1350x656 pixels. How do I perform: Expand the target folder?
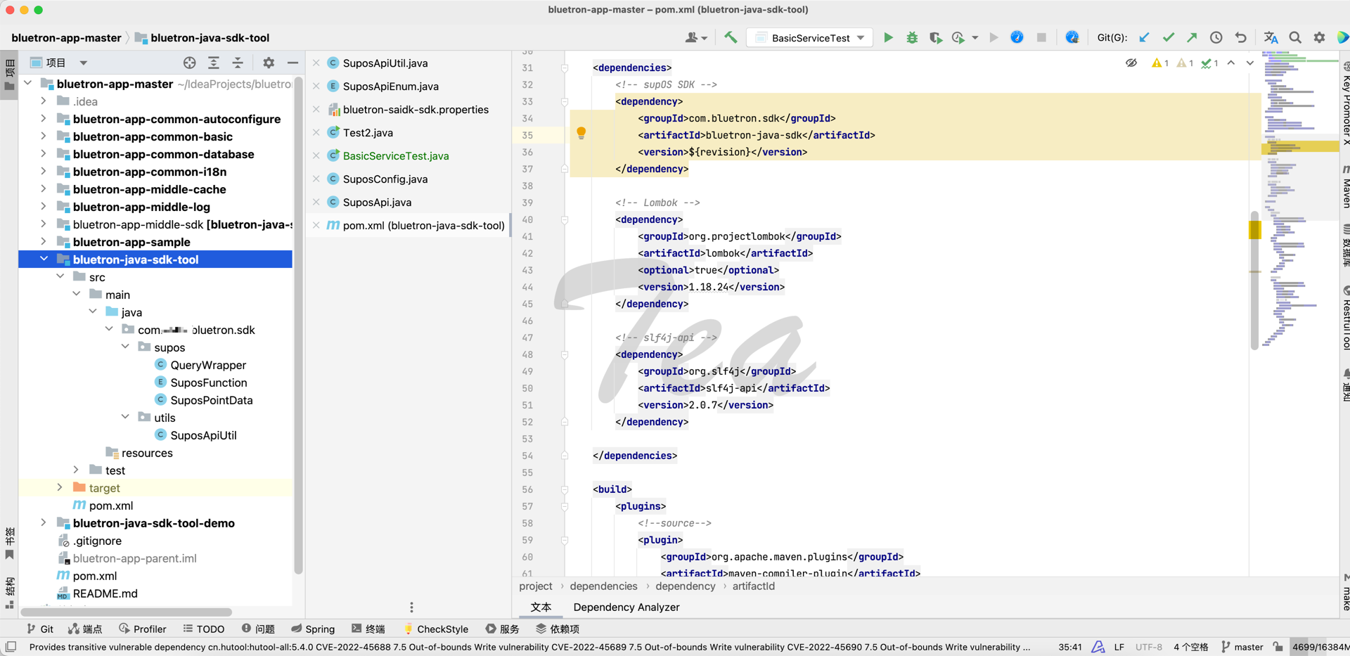tap(60, 488)
